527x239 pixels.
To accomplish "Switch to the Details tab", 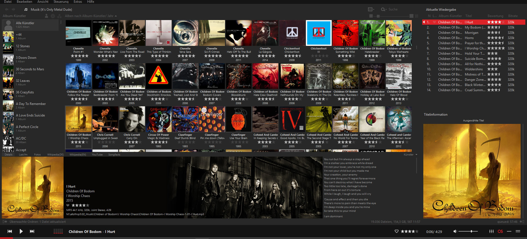I will 9,155.
